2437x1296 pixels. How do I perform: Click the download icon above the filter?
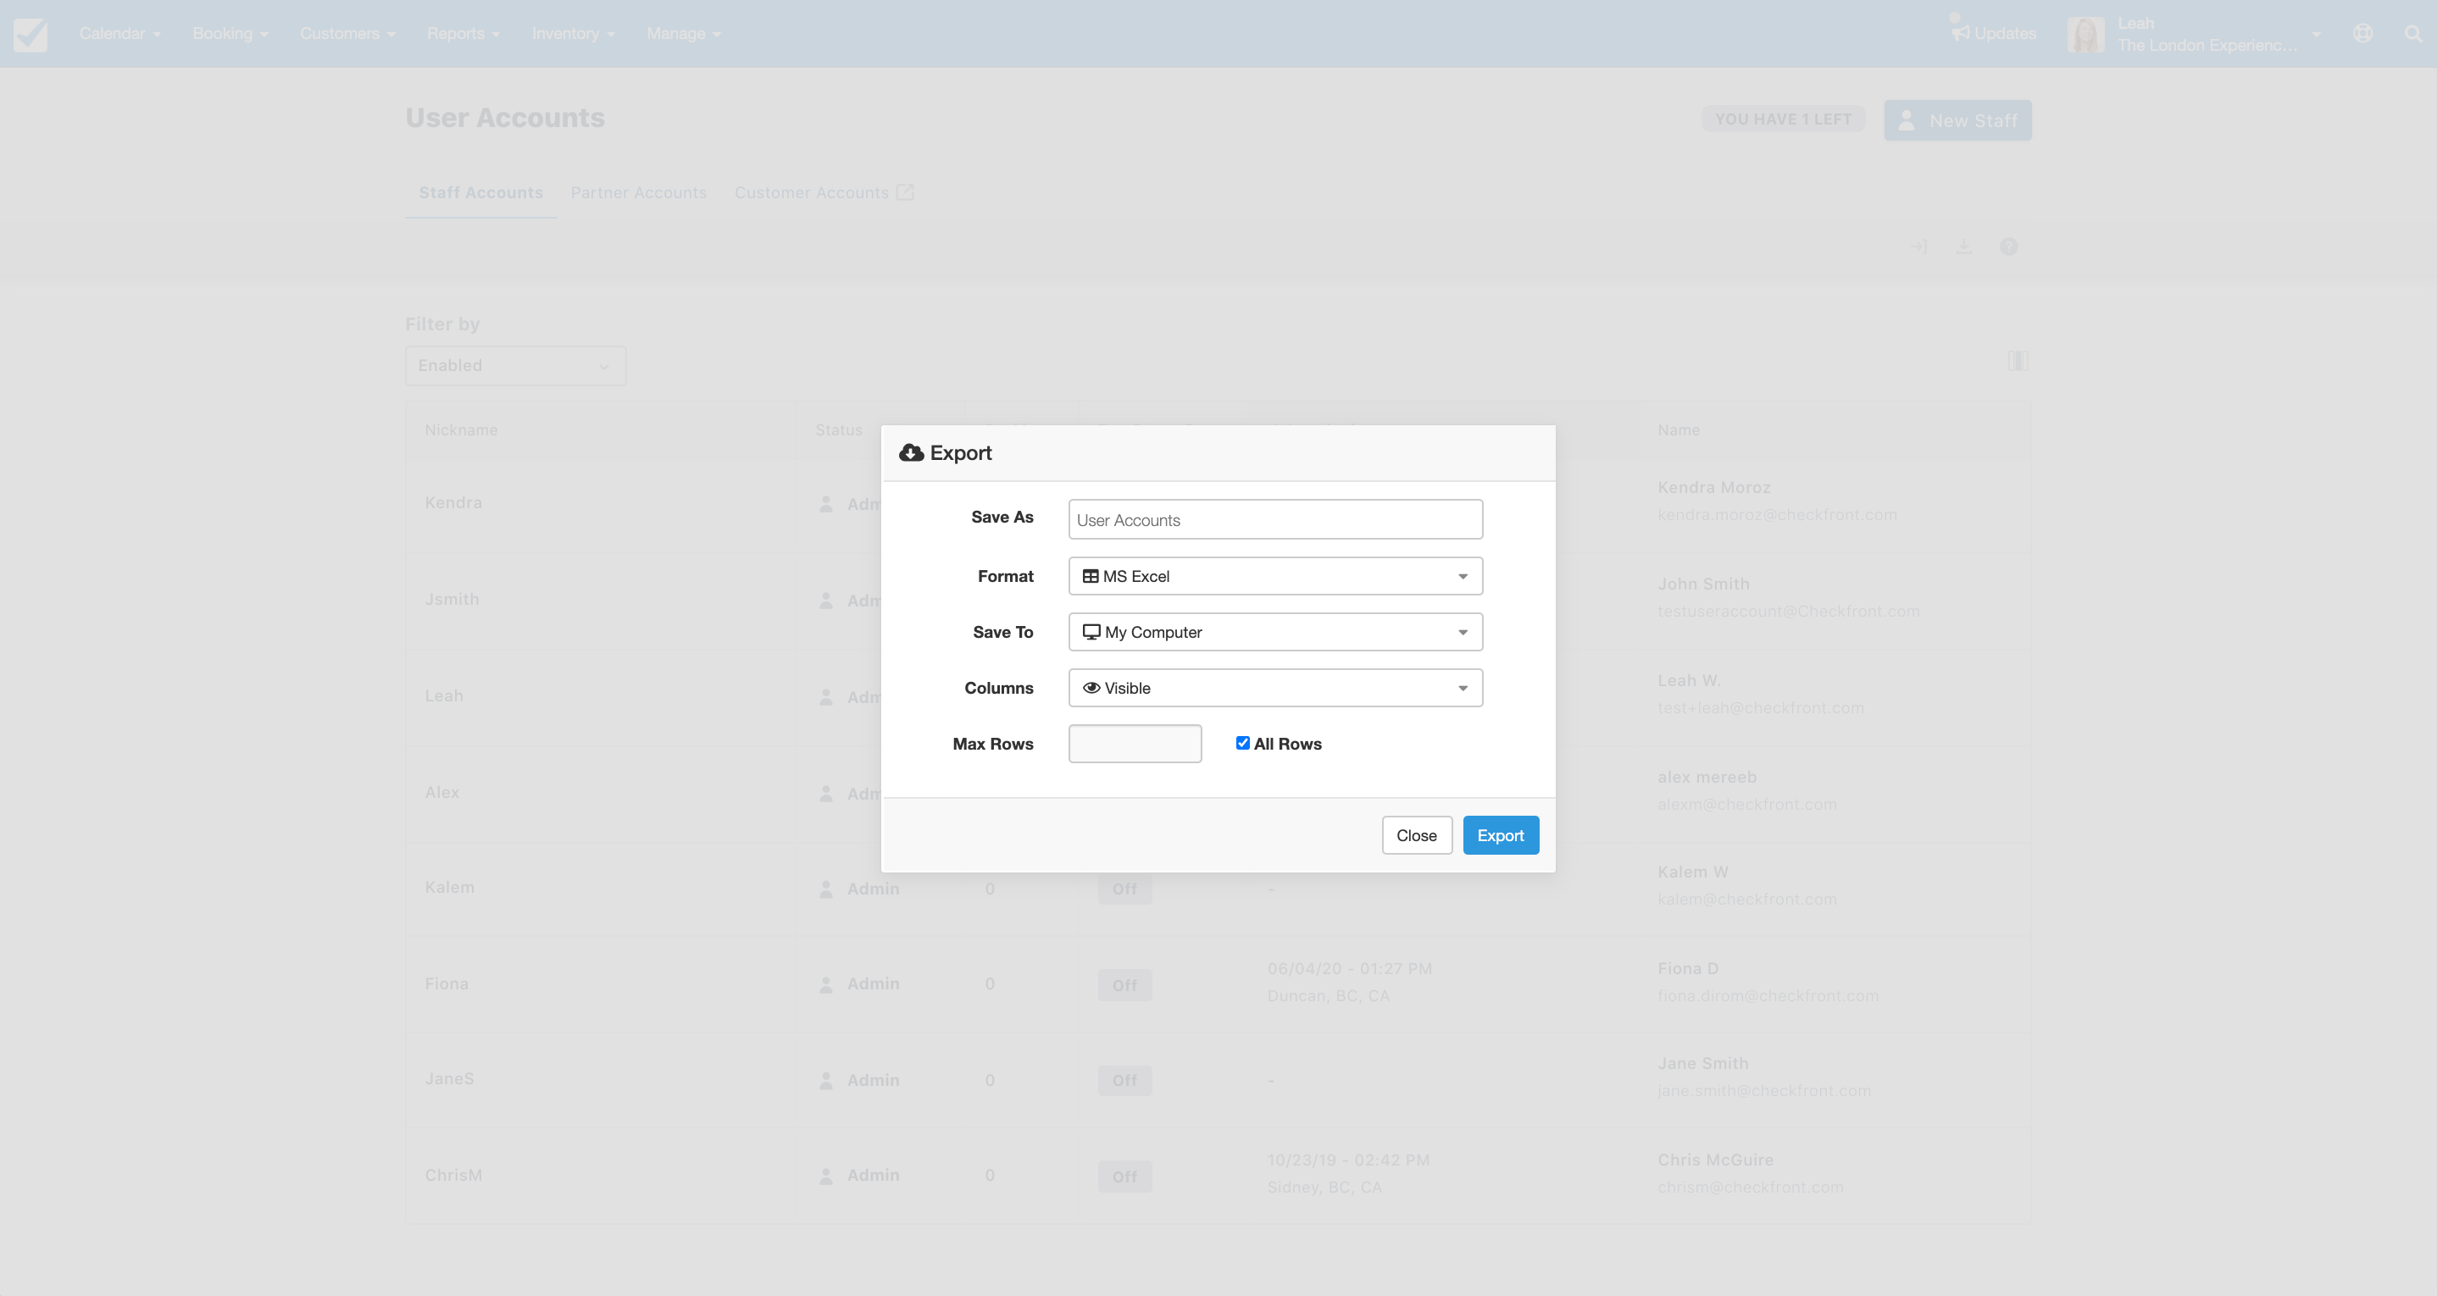(x=1964, y=246)
